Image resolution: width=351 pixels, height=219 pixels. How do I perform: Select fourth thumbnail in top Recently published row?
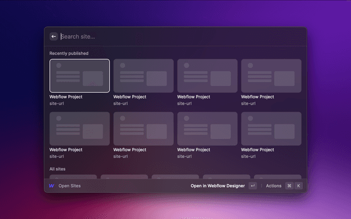click(271, 76)
